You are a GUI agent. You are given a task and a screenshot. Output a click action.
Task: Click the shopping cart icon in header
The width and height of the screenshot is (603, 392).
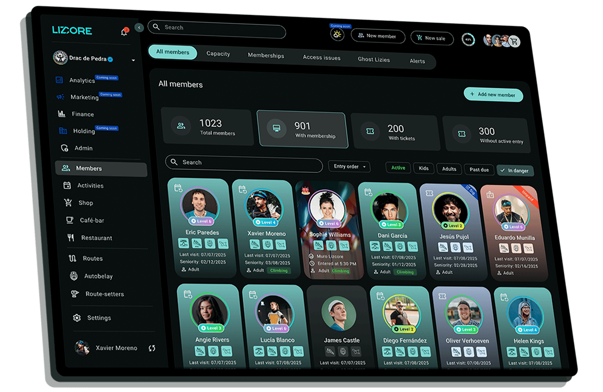coord(514,42)
